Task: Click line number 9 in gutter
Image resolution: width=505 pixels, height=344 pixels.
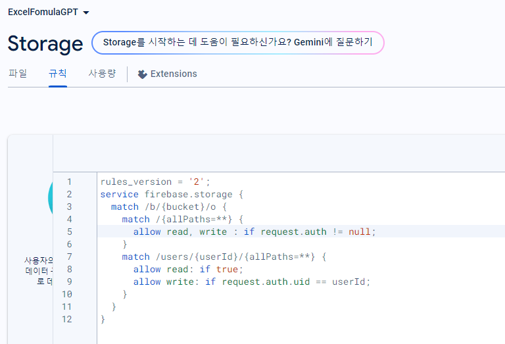Action: [x=70, y=282]
